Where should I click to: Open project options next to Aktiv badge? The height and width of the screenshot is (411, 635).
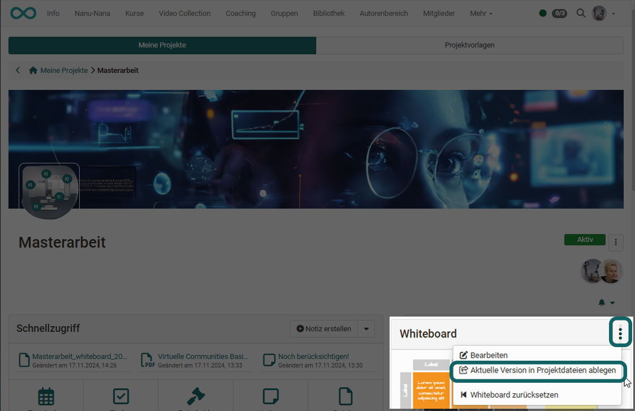616,243
